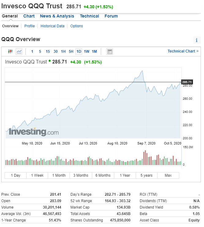Click the Total Assets value 43.645B

[x=124, y=214]
